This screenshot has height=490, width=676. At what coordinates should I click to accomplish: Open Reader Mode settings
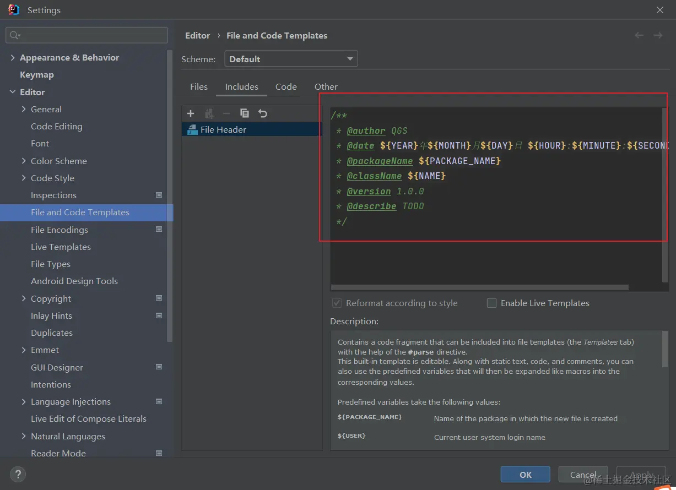(x=58, y=453)
